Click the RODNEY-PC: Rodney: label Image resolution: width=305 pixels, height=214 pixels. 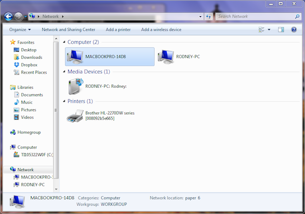pyautogui.click(x=106, y=86)
